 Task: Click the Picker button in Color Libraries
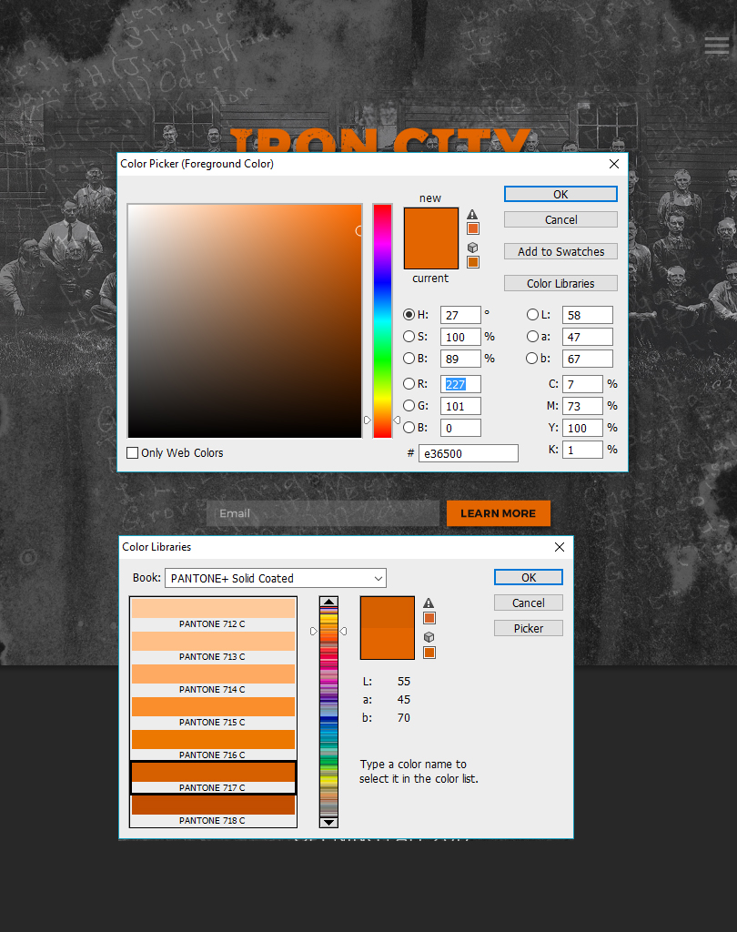tap(528, 628)
